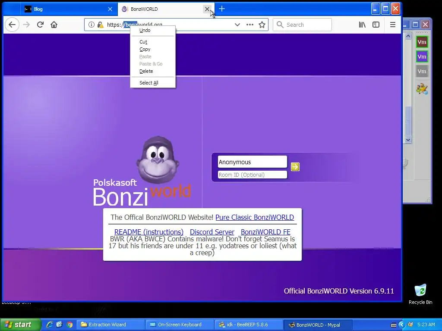Image resolution: width=442 pixels, height=331 pixels.
Task: Launch Internet Explorer from quick launch
Action: pos(50,325)
